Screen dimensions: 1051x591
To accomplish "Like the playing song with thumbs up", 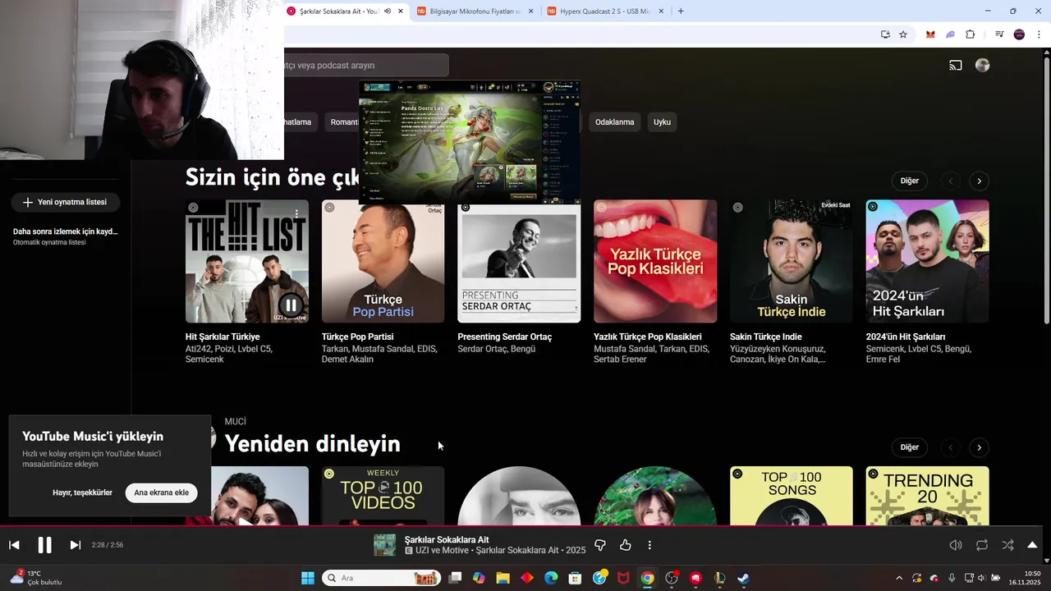I will point(626,545).
